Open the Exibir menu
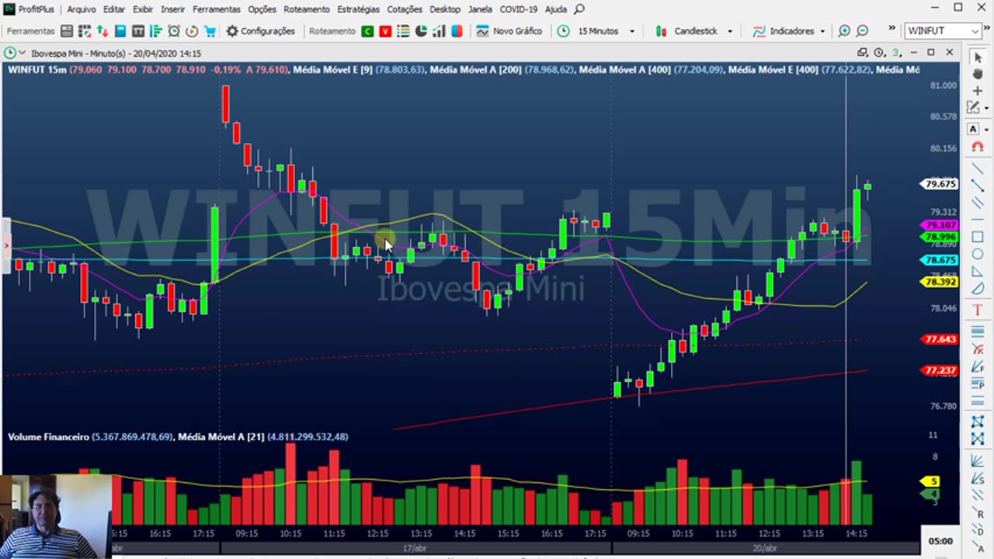 (143, 9)
